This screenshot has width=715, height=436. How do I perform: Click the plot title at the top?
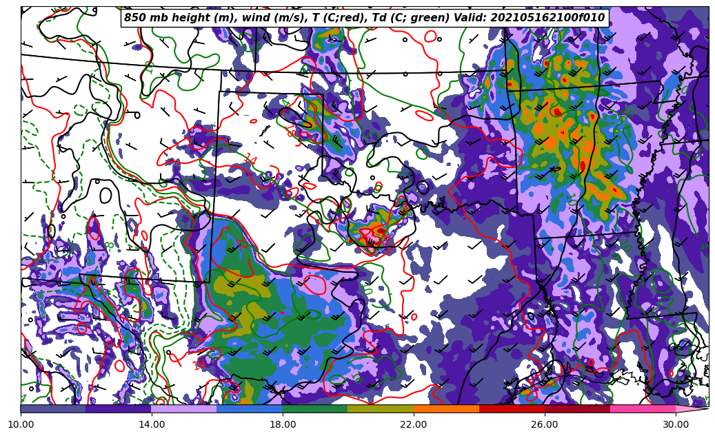[x=364, y=18]
